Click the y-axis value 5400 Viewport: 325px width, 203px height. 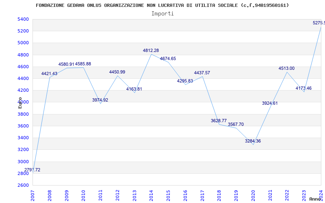point(24,19)
